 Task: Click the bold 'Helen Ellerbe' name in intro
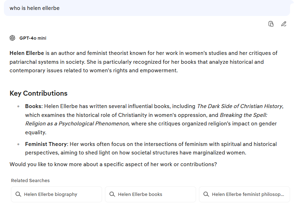pos(27,53)
